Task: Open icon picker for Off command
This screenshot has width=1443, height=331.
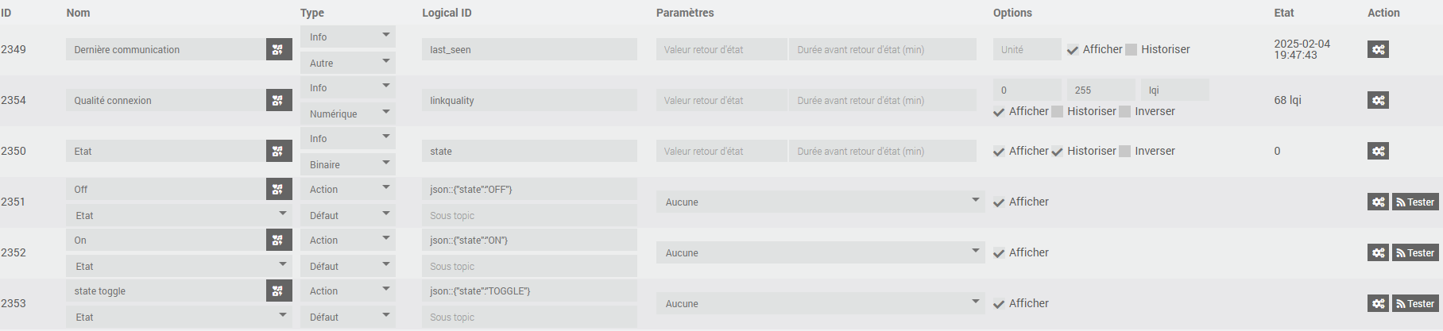Action: (x=279, y=189)
